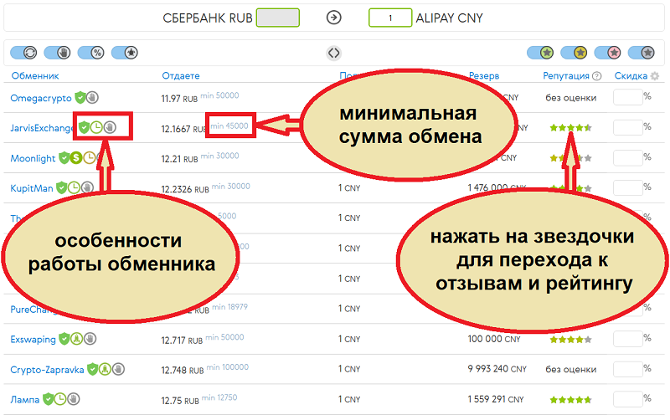Open the Лампа exchanger link
The width and height of the screenshot is (670, 420).
(25, 400)
